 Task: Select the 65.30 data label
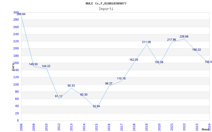tap(84, 95)
